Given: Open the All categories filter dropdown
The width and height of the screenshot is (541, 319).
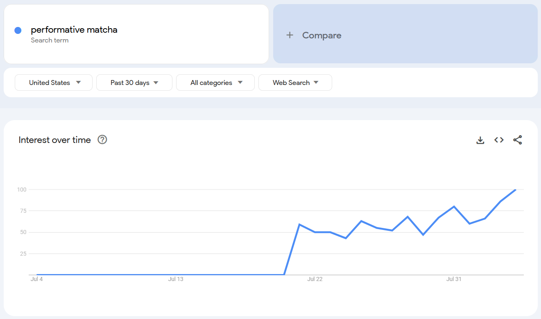Looking at the screenshot, I should coord(215,83).
